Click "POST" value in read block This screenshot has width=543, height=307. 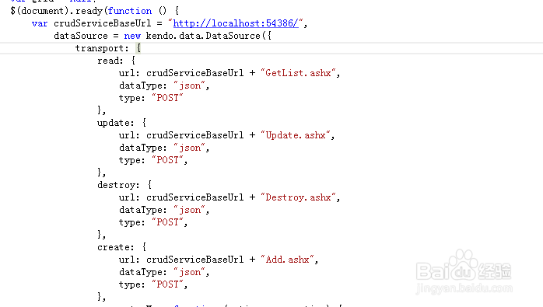167,98
